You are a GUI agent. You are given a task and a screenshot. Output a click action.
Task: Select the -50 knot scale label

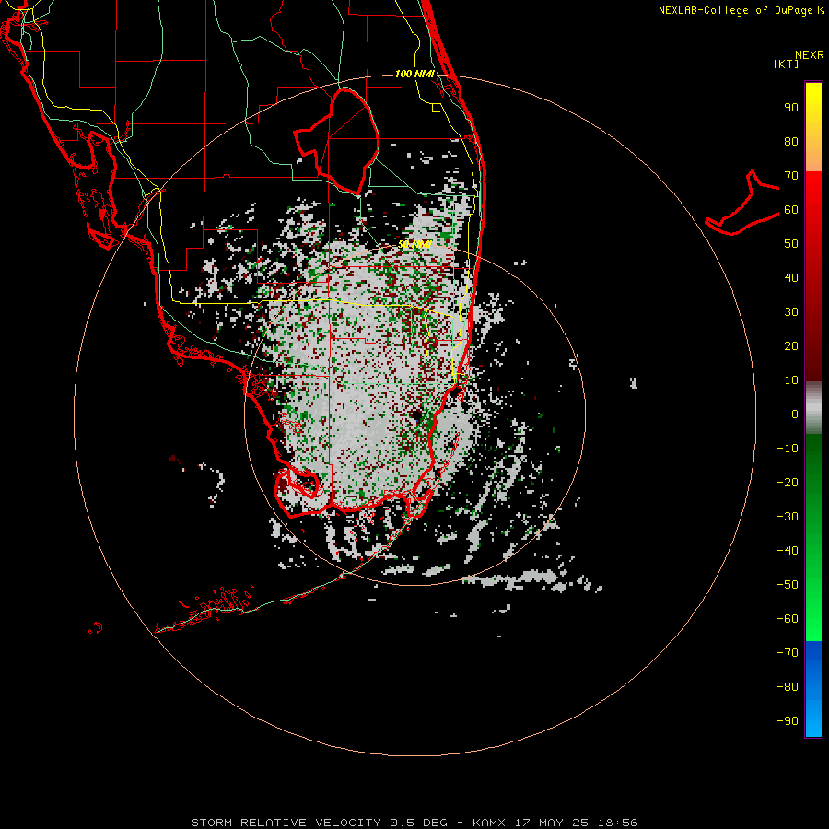tap(788, 585)
